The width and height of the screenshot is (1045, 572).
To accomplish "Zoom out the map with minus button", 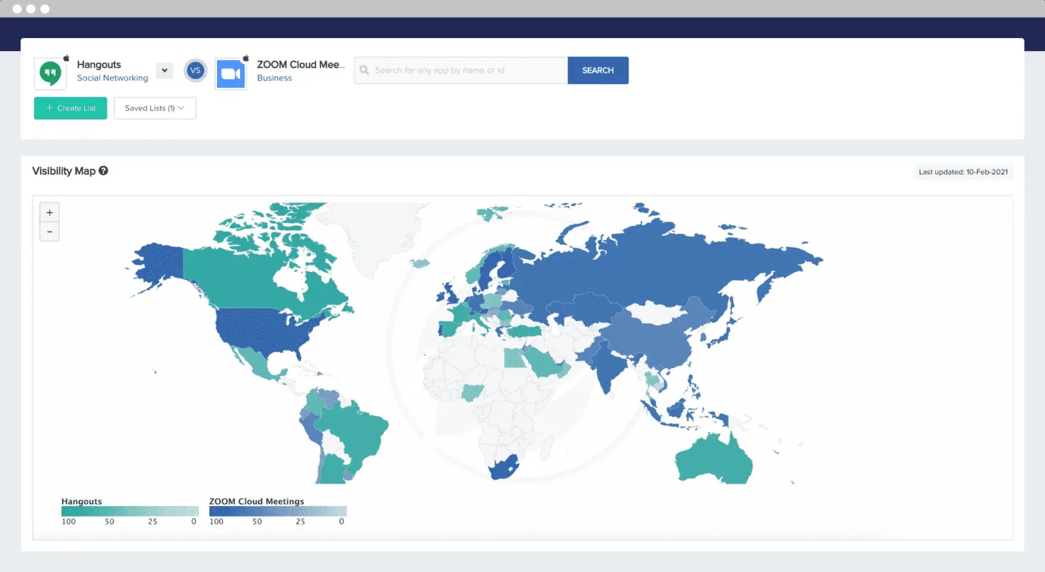I will [50, 232].
